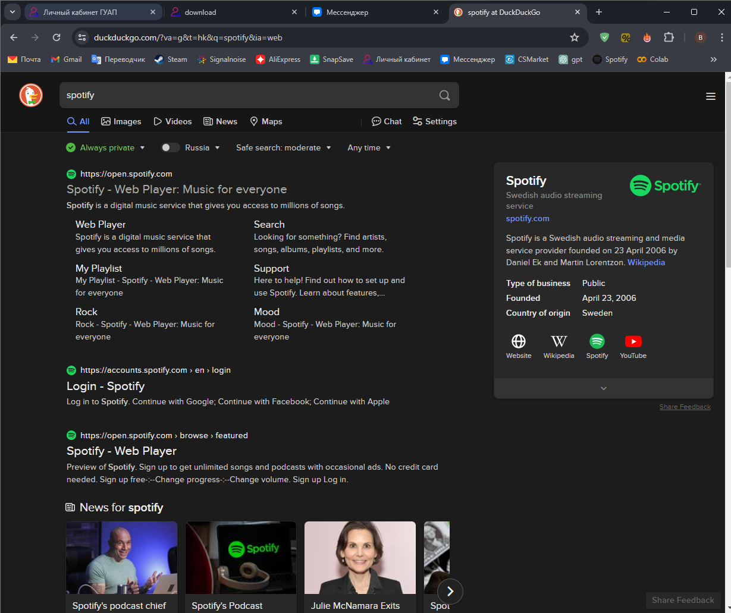Show next news items arrow
Screen dimensions: 731x613
(450, 591)
